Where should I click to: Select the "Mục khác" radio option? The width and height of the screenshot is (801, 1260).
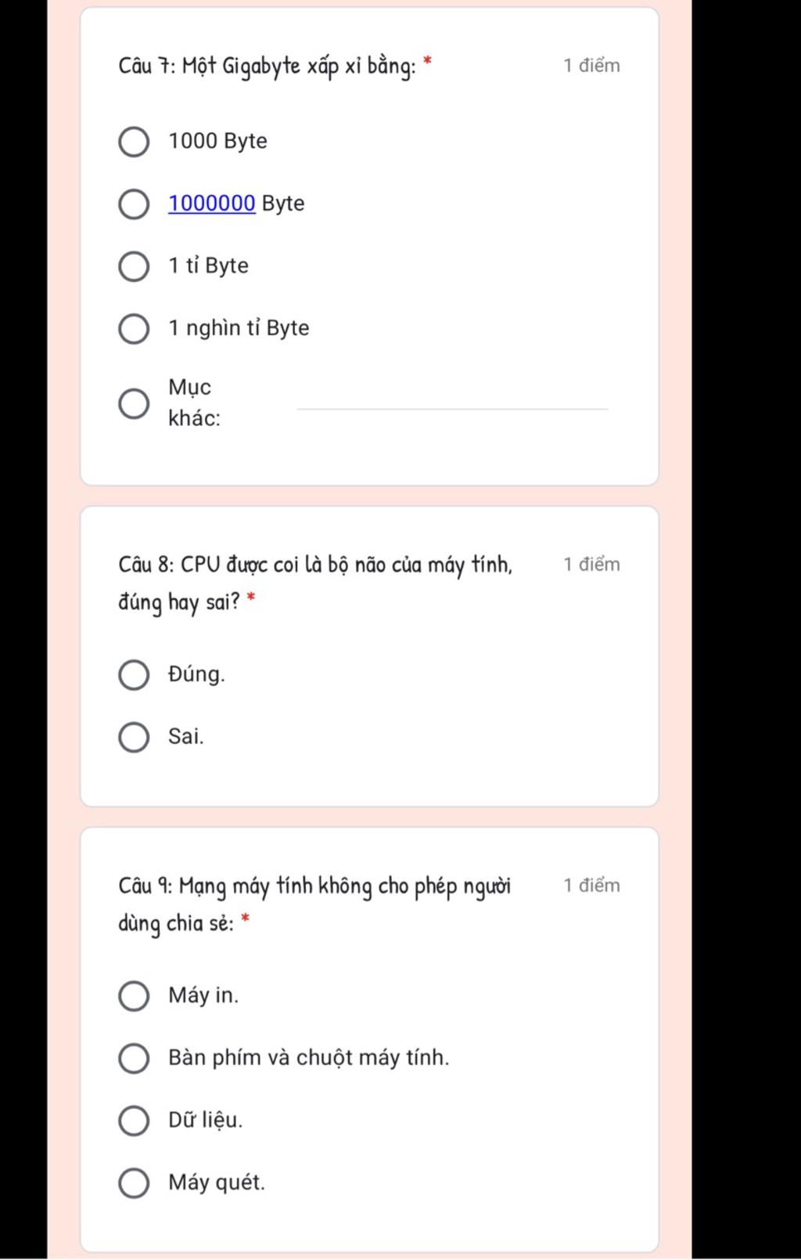tap(134, 403)
